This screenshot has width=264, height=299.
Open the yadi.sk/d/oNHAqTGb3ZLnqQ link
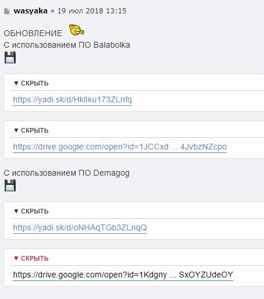tap(80, 227)
